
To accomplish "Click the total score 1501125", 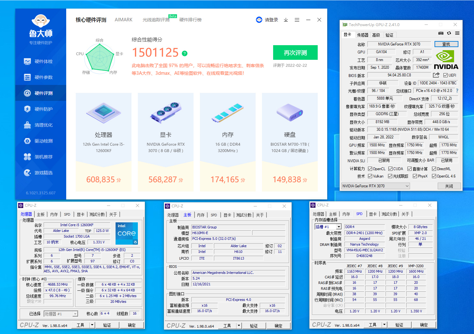I will pos(155,52).
